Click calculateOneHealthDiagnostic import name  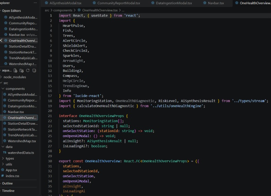click(x=105, y=106)
